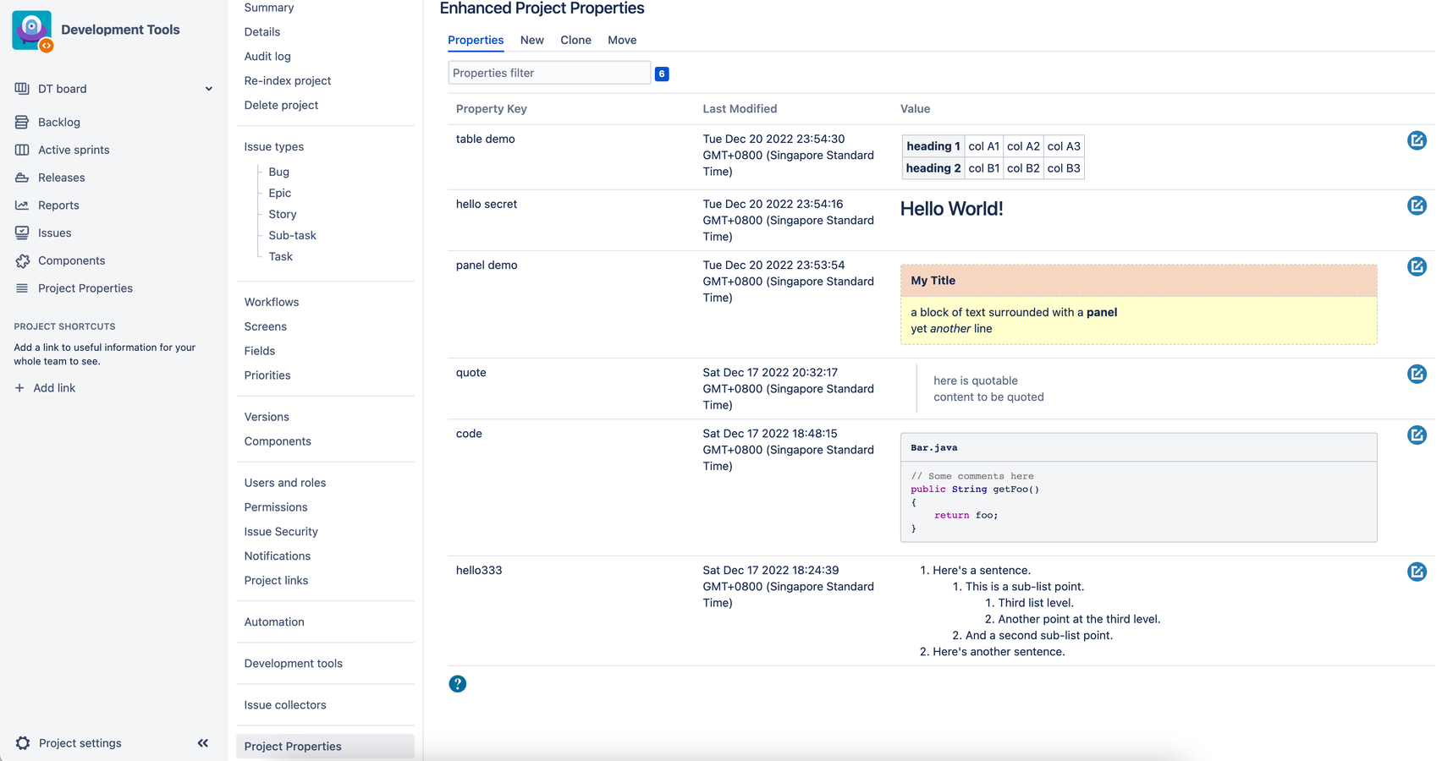Switch to the New tab
Viewport: 1453px width, 761px height.
click(x=531, y=40)
